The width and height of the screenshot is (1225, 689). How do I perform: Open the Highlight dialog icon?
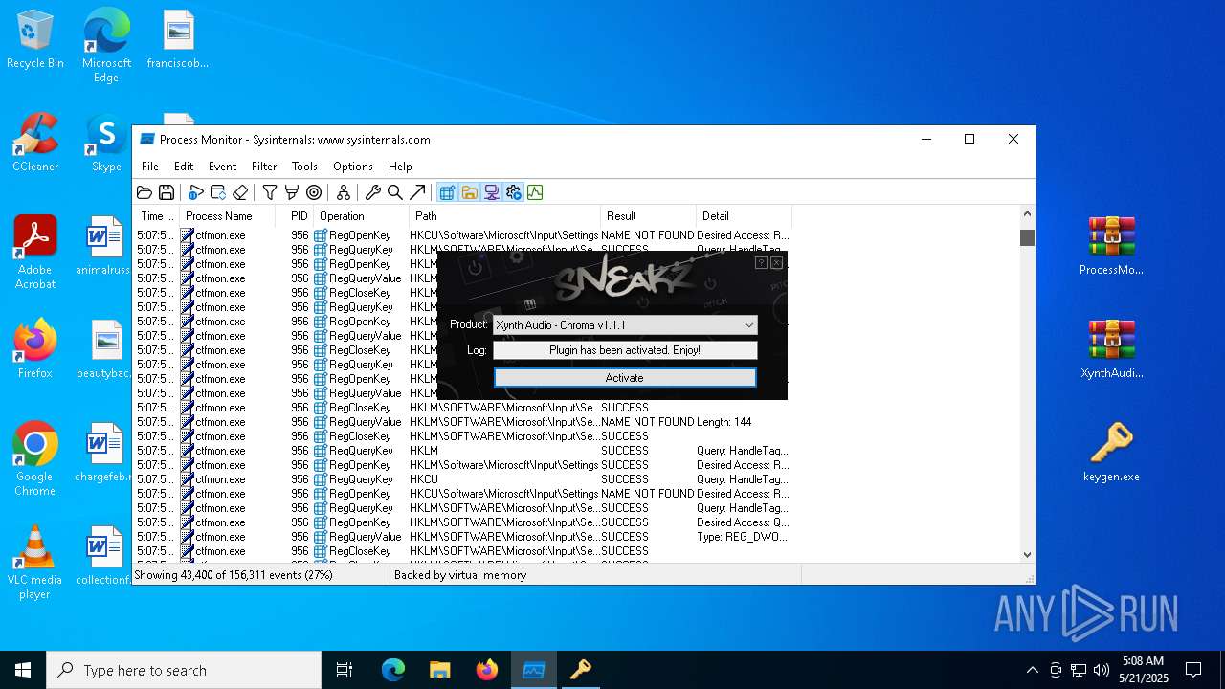(x=292, y=192)
